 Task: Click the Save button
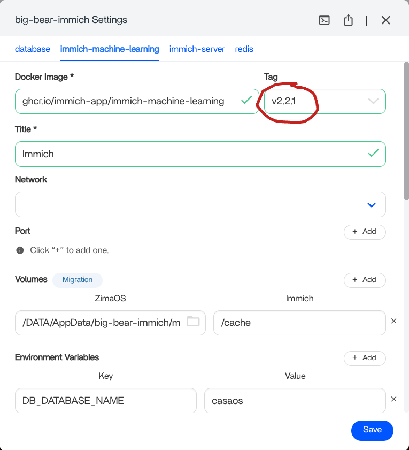click(372, 430)
